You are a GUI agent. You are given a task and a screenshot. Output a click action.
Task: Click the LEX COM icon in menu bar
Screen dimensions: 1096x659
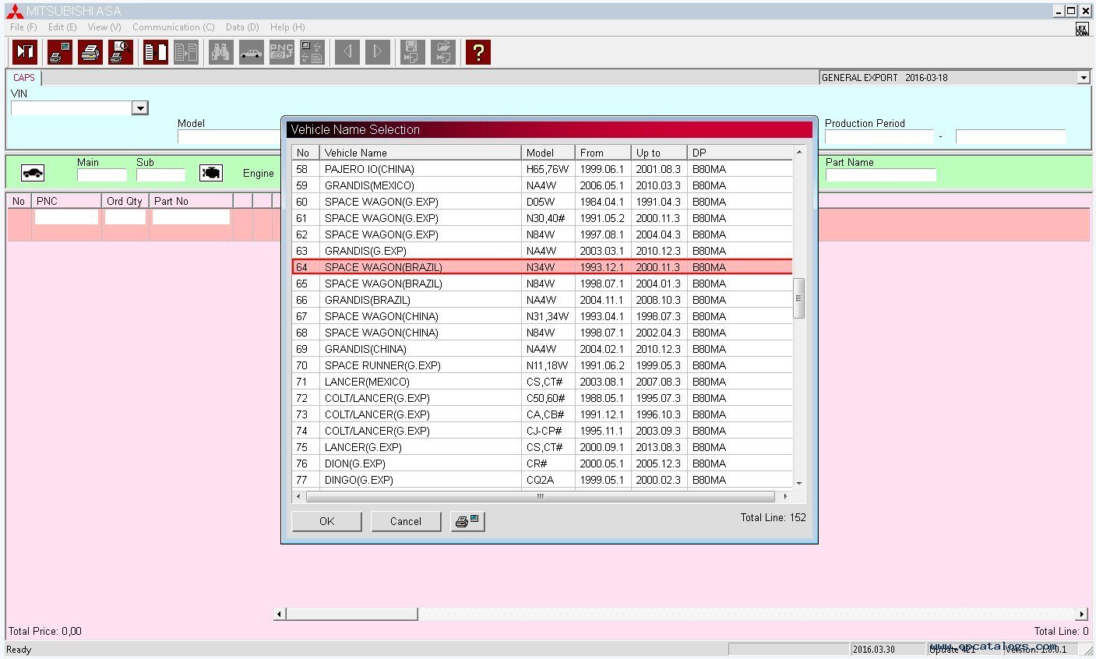[x=1082, y=29]
